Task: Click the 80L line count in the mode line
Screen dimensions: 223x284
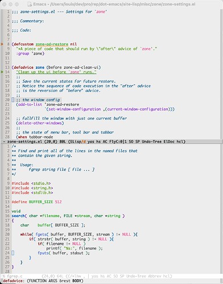Action: pos(63,141)
